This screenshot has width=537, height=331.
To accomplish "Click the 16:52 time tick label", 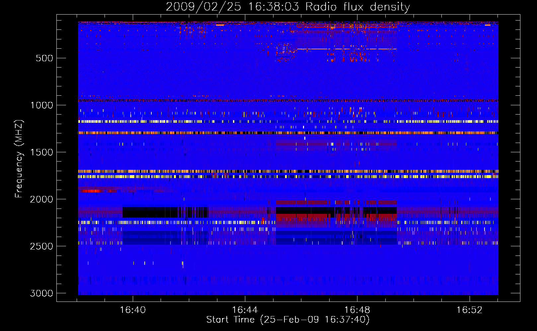I will click(469, 310).
